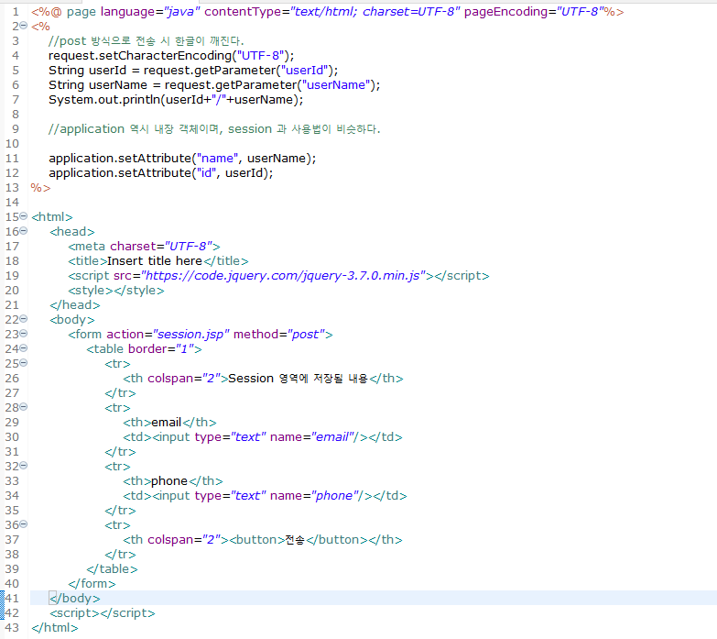This screenshot has width=717, height=639.
Task: Collapse the form fold at line 23
Action: point(24,333)
